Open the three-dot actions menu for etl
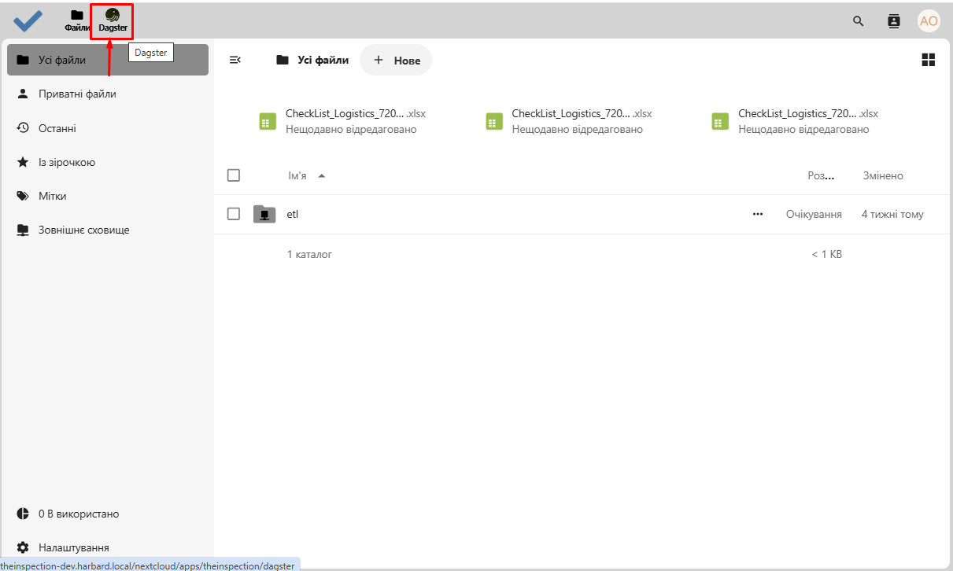 tap(758, 213)
